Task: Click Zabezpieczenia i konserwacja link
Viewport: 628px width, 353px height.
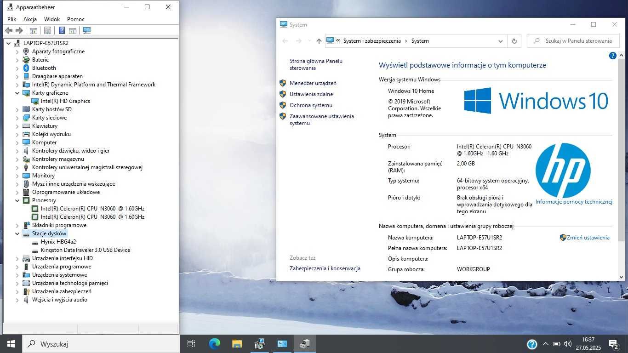Action: (325, 268)
